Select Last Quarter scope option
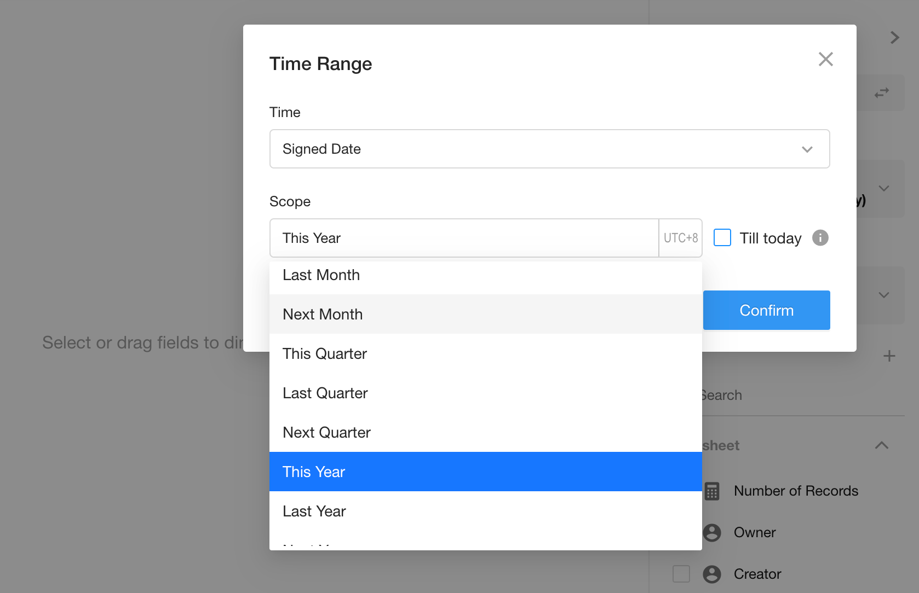Viewport: 919px width, 593px height. (325, 393)
